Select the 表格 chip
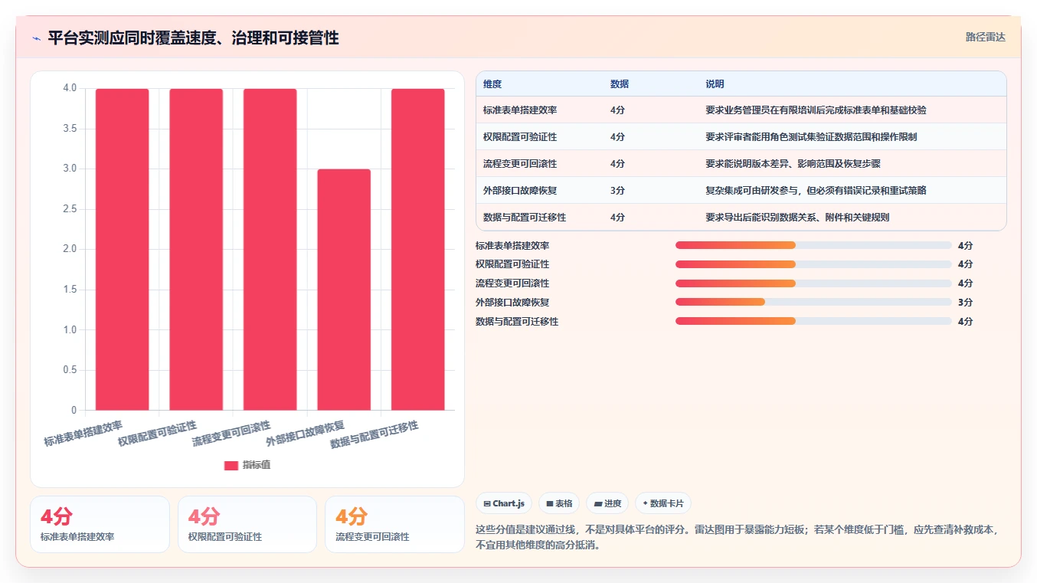This screenshot has width=1037, height=583. point(559,503)
